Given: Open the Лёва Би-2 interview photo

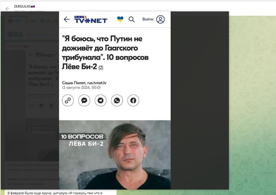Looking at the screenshot, I should click(115, 155).
